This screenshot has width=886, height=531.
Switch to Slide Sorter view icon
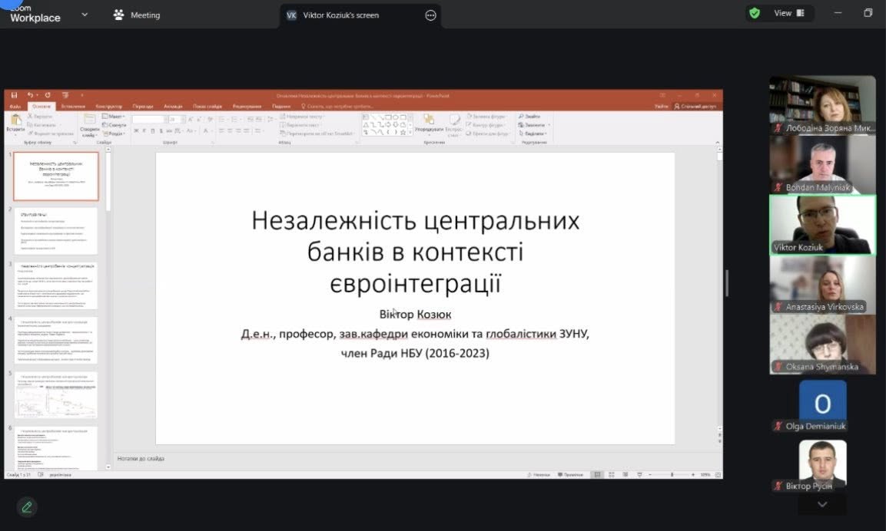click(611, 474)
